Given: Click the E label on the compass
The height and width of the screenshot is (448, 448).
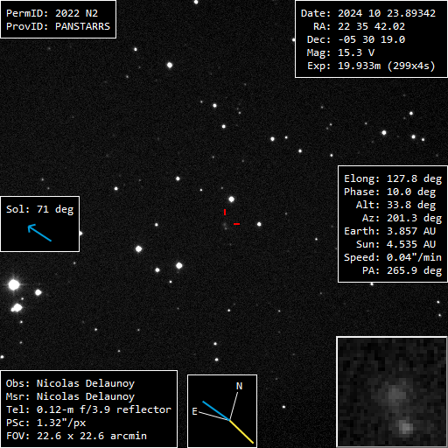Looking at the screenshot, I should point(195,411).
